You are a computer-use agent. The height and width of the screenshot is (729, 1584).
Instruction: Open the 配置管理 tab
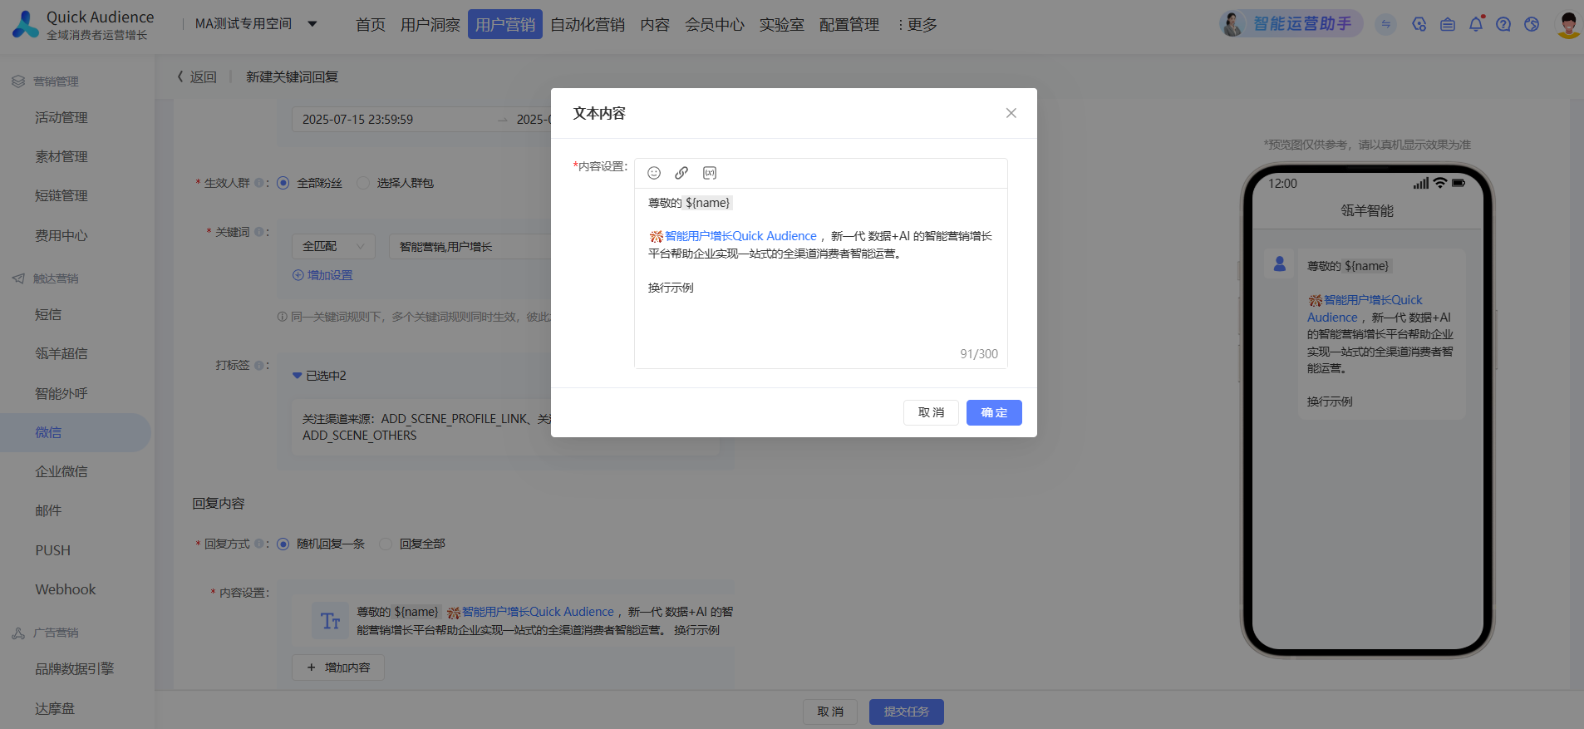click(849, 25)
